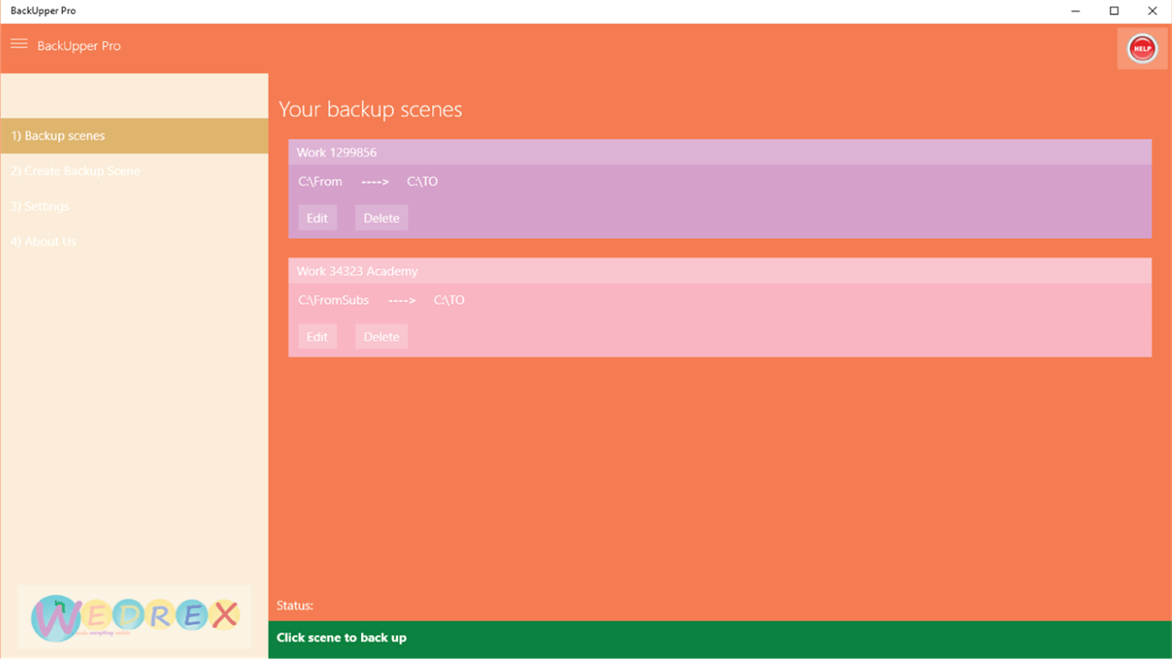
Task: Click the Your backup scenes heading
Action: 370,109
